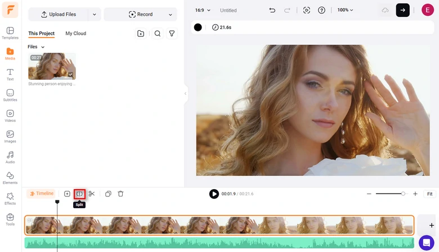Open the Media sidebar panel

tap(10, 54)
